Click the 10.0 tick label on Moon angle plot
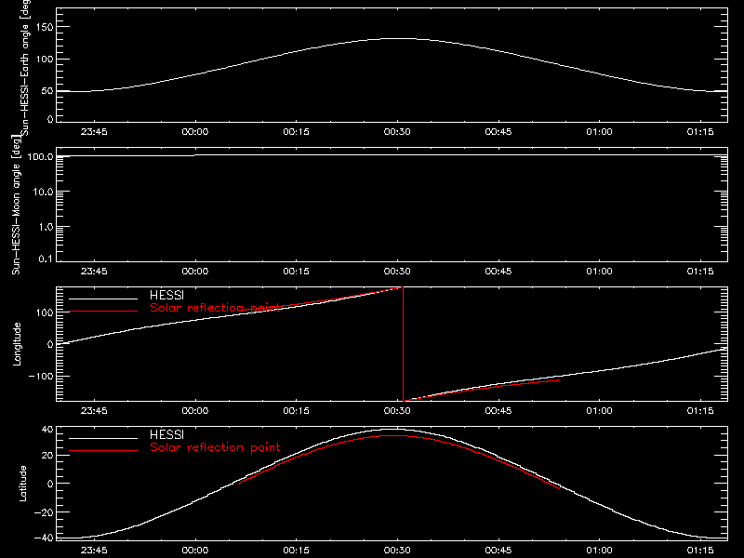Screen dimensions: 744x558 pyautogui.click(x=43, y=192)
